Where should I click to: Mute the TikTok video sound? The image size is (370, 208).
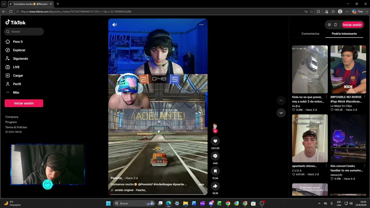tap(114, 25)
